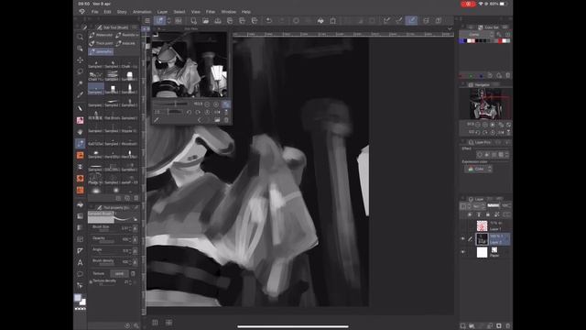The width and height of the screenshot is (586, 330).
Task: Click the Open folder icon in command bar
Action: click(205, 20)
